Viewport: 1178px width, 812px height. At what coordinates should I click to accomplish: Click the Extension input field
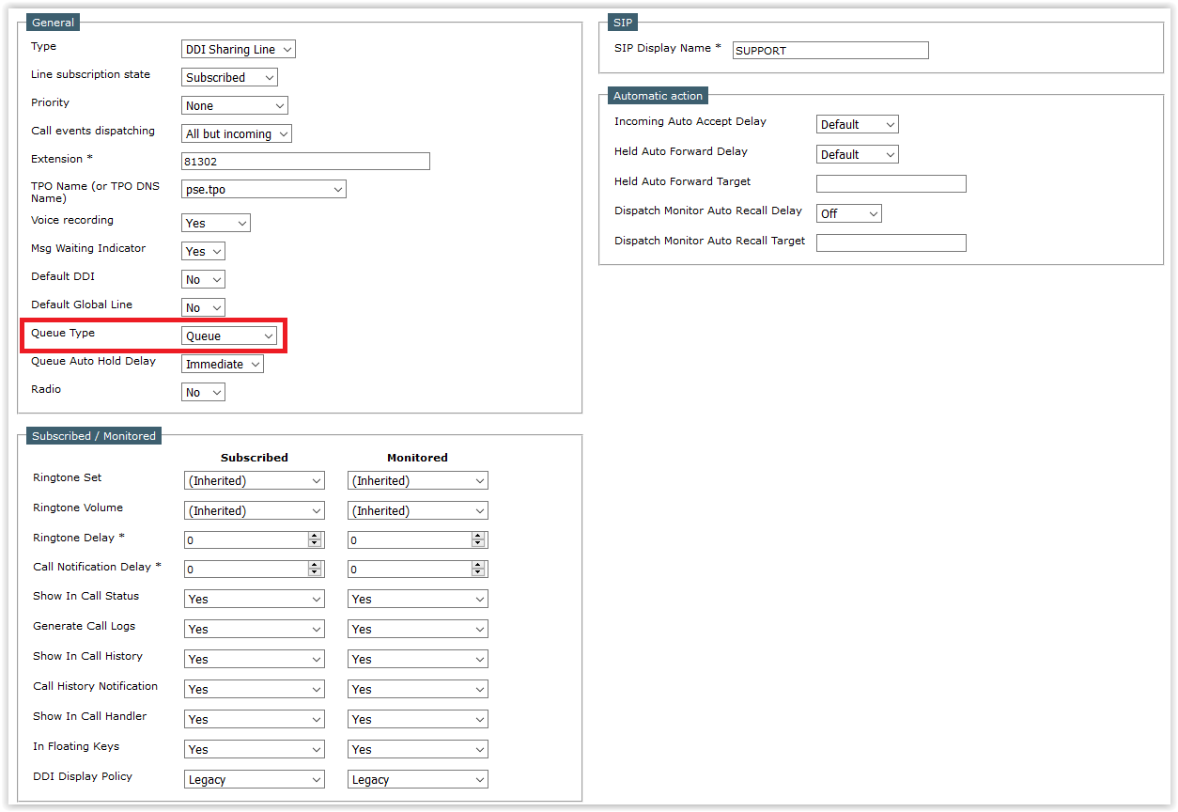[305, 162]
